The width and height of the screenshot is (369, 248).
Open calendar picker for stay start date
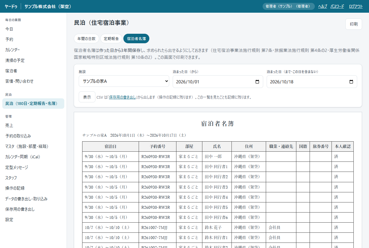click(257, 82)
